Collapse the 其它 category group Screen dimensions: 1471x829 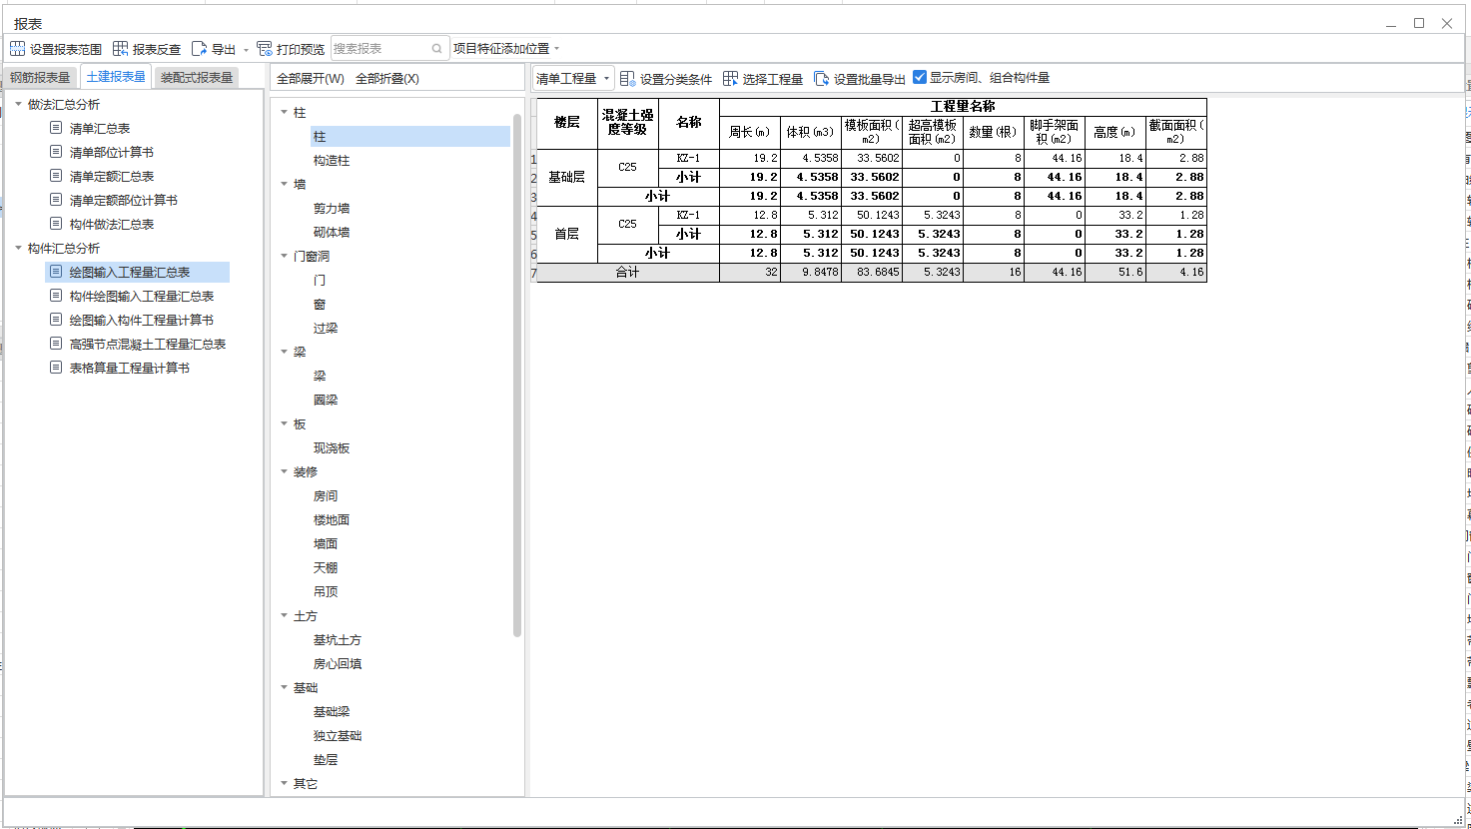click(284, 784)
